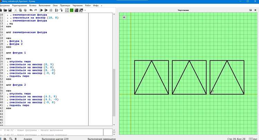The height and width of the screenshot is (140, 259).
Task: Click the code editor vertical scrollbar thumb
Action: tap(114, 92)
